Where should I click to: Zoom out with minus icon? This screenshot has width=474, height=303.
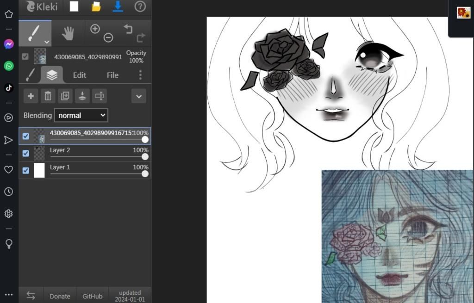point(108,38)
